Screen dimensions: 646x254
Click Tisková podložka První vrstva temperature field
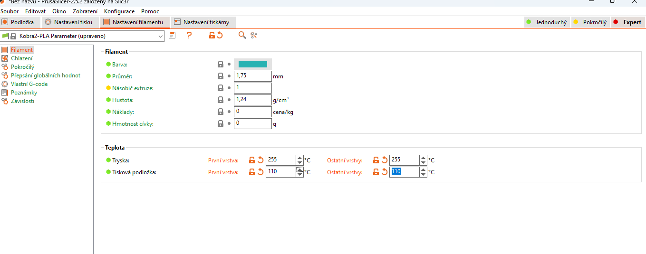[281, 172]
